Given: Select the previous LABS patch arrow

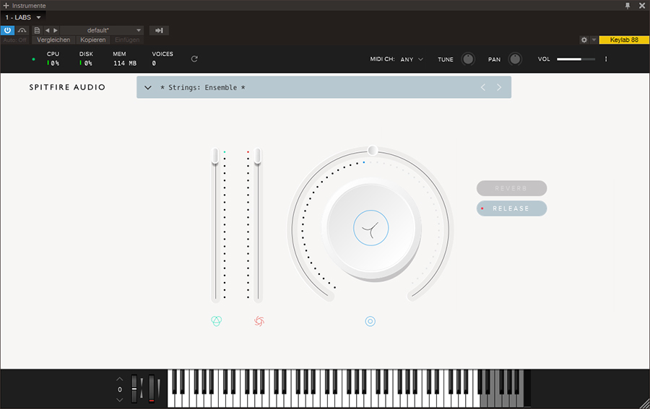Looking at the screenshot, I should coord(483,87).
